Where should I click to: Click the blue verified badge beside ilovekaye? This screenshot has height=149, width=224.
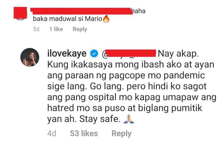[x=94, y=54]
